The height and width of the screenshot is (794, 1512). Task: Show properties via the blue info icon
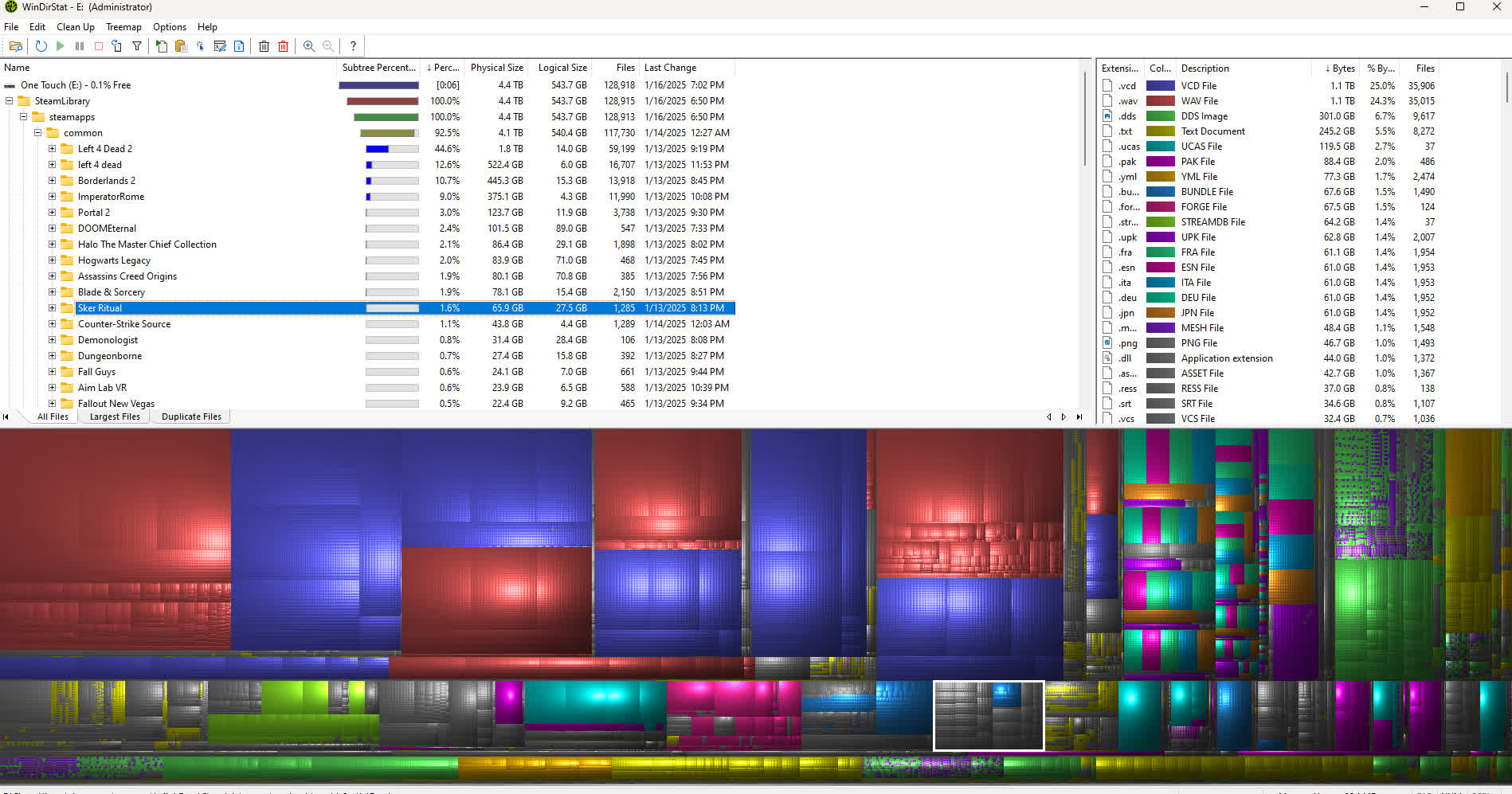(x=239, y=45)
